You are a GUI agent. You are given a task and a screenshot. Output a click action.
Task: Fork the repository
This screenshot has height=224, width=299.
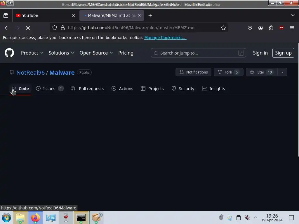(x=228, y=72)
